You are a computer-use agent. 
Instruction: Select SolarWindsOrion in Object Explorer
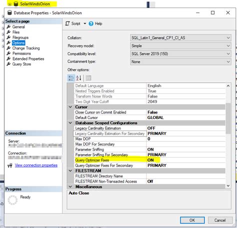pyautogui.click(x=35, y=4)
